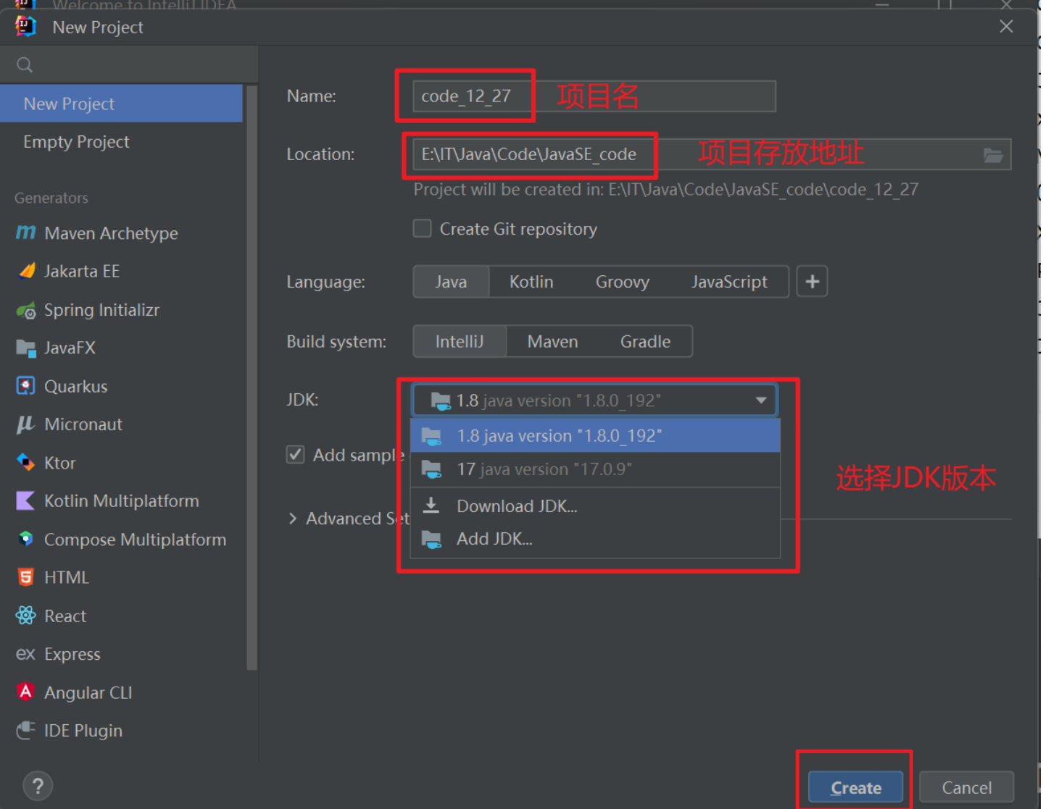Select Kotlin as the language
The height and width of the screenshot is (809, 1043).
click(531, 282)
